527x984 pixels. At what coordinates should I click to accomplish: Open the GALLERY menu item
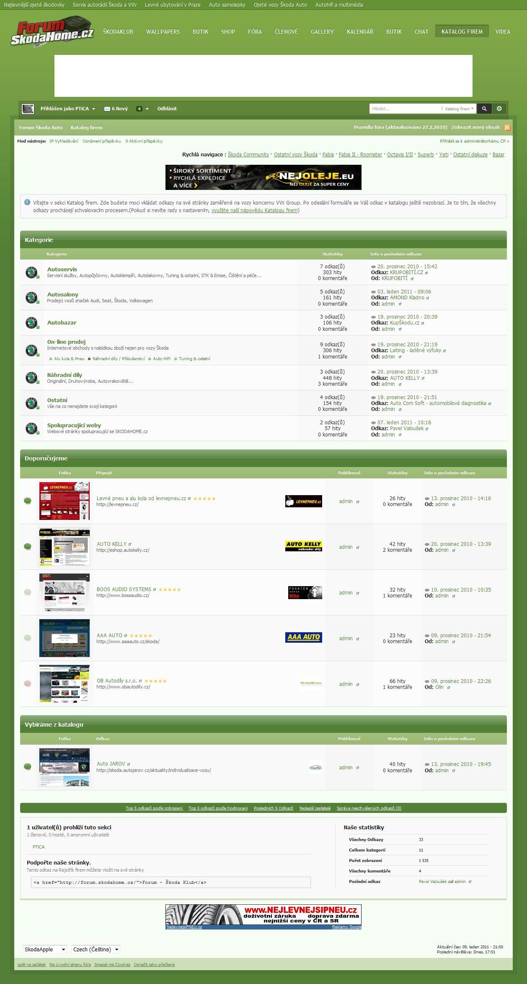[x=322, y=31]
